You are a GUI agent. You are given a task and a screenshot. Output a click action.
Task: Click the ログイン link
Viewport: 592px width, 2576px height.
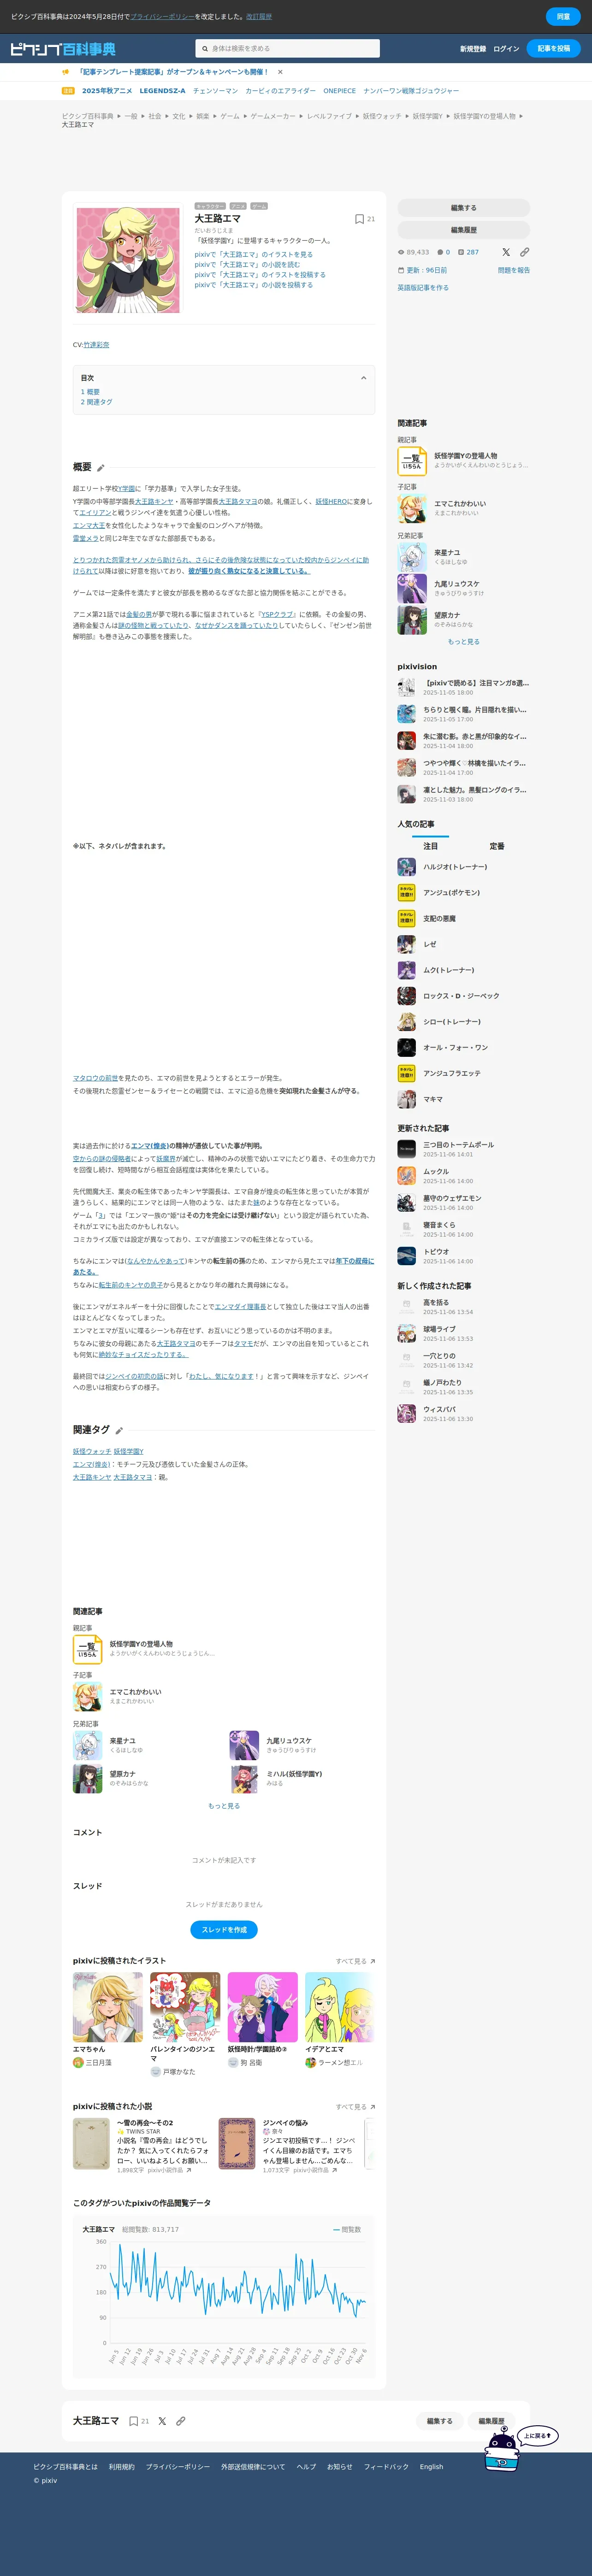click(x=506, y=49)
